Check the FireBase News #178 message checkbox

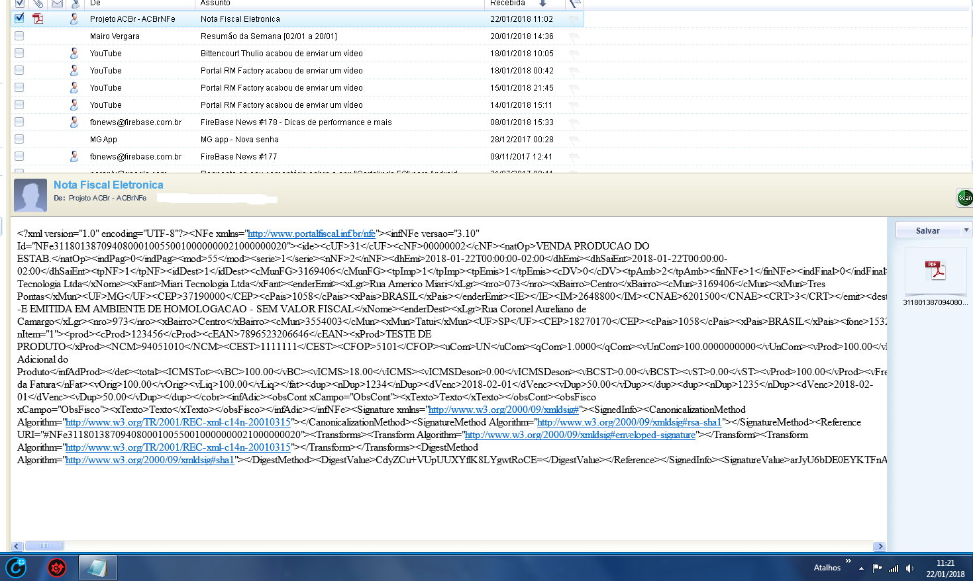19,122
